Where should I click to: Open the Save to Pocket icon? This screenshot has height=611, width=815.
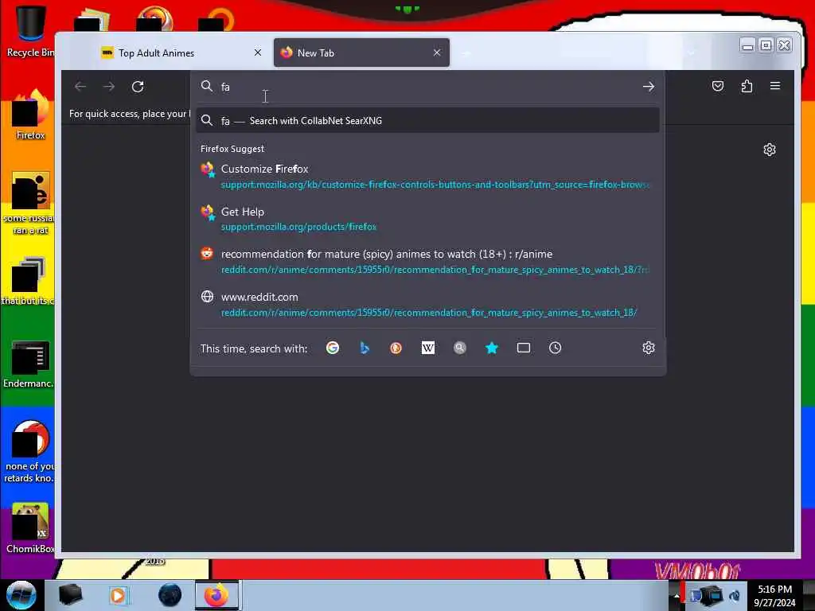tap(717, 86)
